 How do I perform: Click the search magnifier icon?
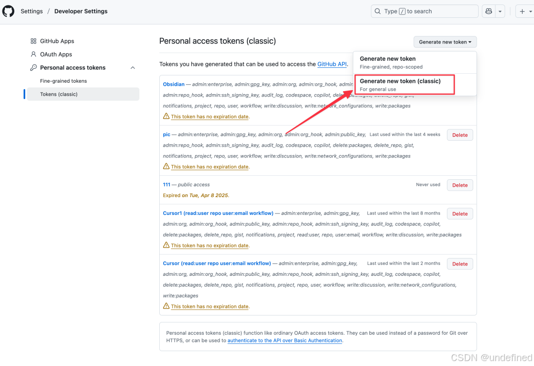(377, 11)
